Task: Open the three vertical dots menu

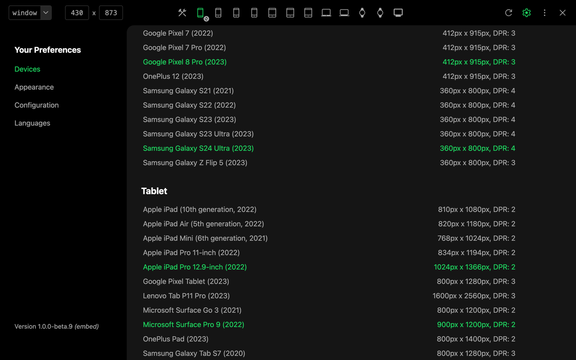Action: click(x=544, y=13)
